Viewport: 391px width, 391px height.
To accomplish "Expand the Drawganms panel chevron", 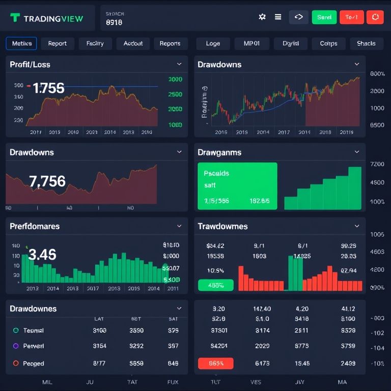I will pyautogui.click(x=357, y=152).
